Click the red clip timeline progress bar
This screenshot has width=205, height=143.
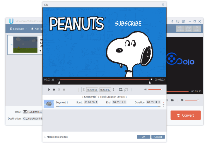point(105,79)
